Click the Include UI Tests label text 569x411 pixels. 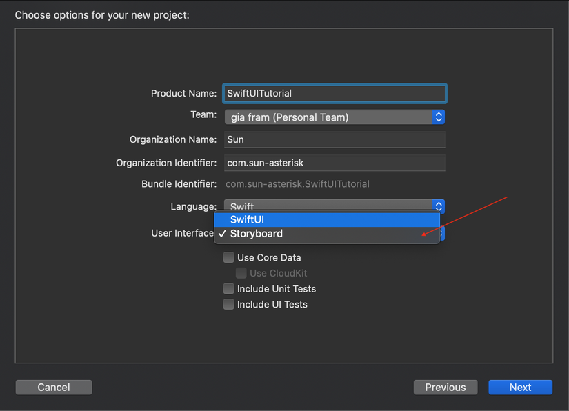(x=272, y=304)
